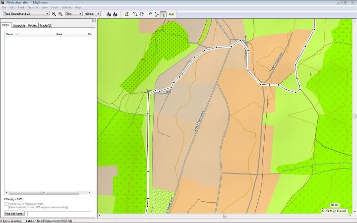Click the Map Set Name button
This screenshot has height=223, width=357.
14,214
